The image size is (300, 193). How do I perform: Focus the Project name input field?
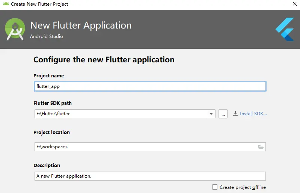(x=150, y=86)
